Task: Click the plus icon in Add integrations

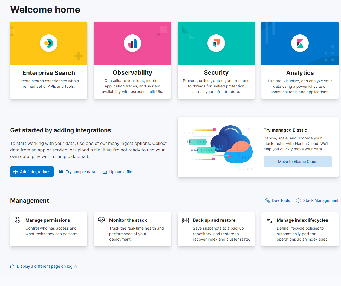Action: coord(16,172)
